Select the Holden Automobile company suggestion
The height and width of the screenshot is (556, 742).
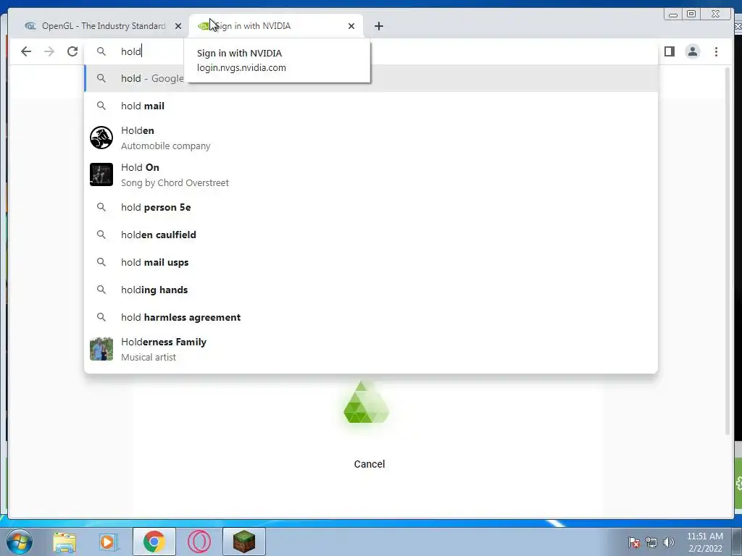(x=371, y=138)
